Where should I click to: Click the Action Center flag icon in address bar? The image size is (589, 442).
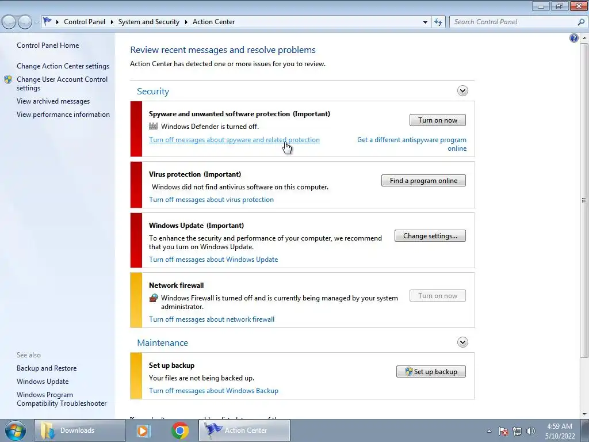point(47,21)
